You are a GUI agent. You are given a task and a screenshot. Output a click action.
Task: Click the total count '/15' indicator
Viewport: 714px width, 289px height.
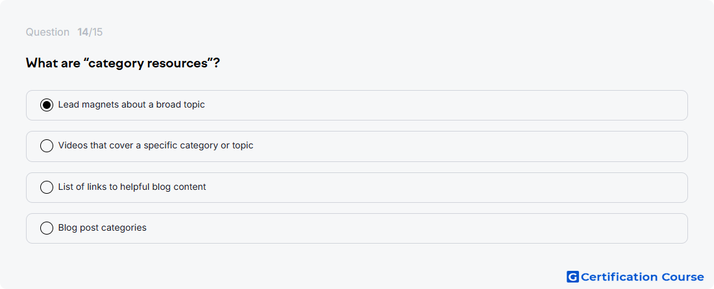pyautogui.click(x=95, y=32)
